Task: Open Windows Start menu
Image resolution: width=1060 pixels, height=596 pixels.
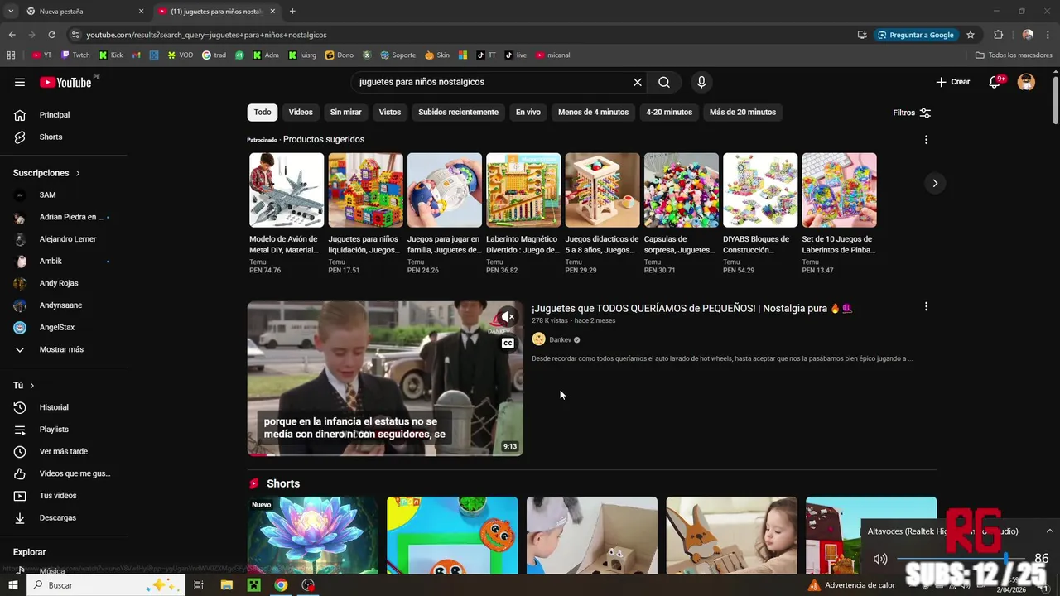Action: point(12,585)
